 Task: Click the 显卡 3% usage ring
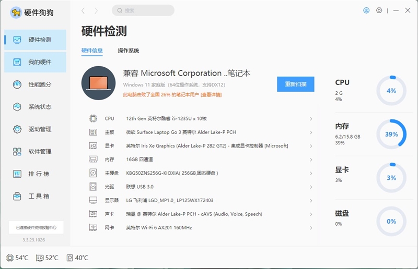point(391,178)
